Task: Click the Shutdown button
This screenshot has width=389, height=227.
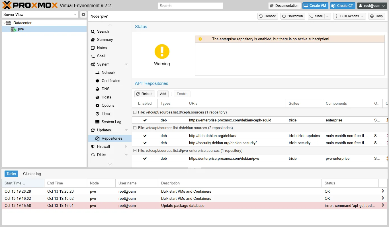Action: (x=293, y=16)
